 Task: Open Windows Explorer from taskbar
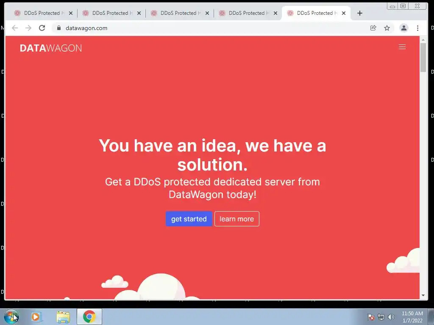63,317
